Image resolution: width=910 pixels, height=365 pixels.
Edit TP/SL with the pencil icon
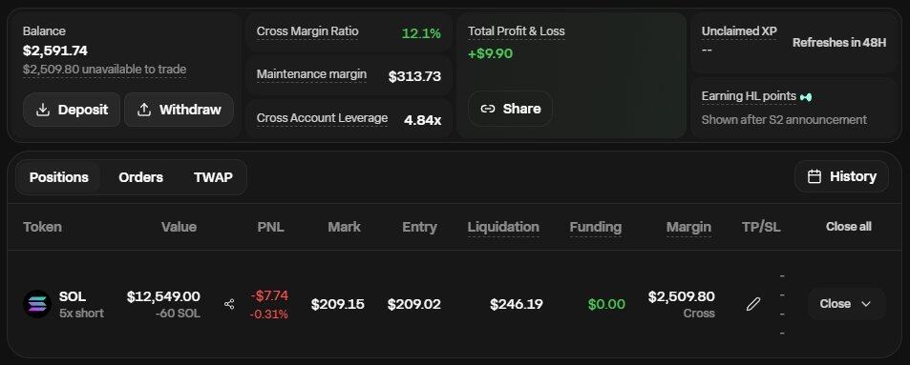point(753,304)
